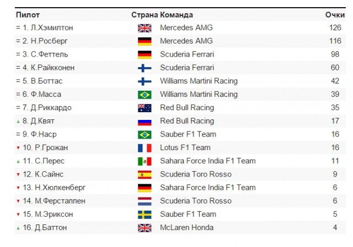
Task: Click the Swedish flag beside М.Эриксон
Action: 145,215
